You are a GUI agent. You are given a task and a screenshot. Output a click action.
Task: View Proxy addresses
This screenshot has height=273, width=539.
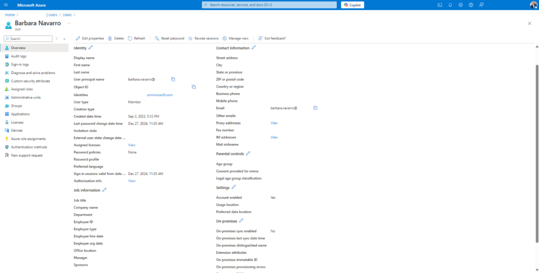274,123
